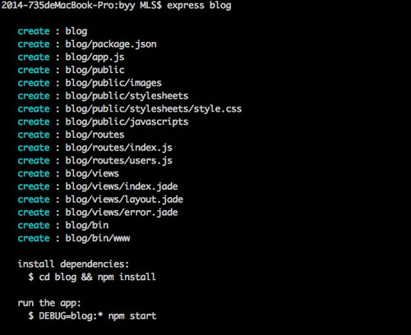Click the 'DEBUG=blog:* npm start' command

[x=98, y=316]
